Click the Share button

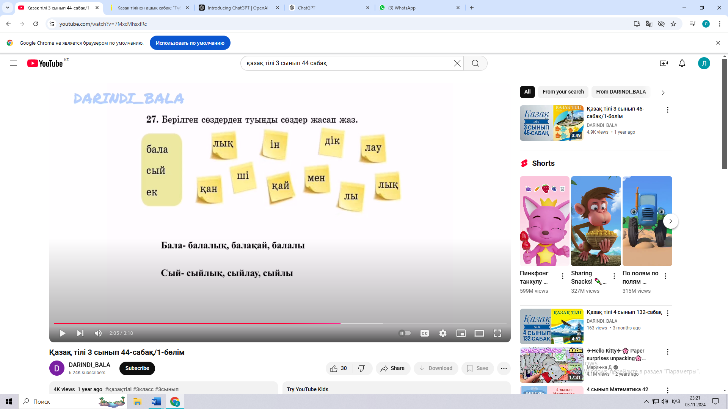(x=393, y=368)
